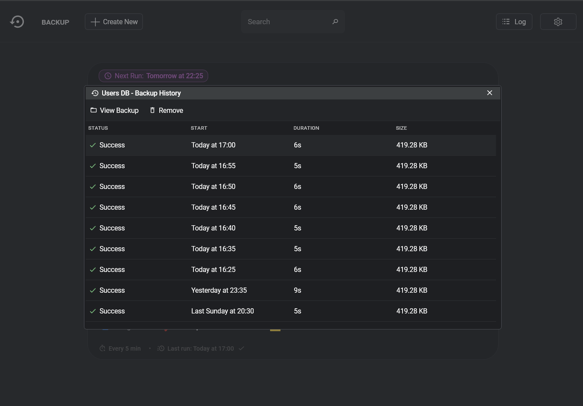Select the backup from Today at 17:00
Screen dimensions: 583x406
291,145
